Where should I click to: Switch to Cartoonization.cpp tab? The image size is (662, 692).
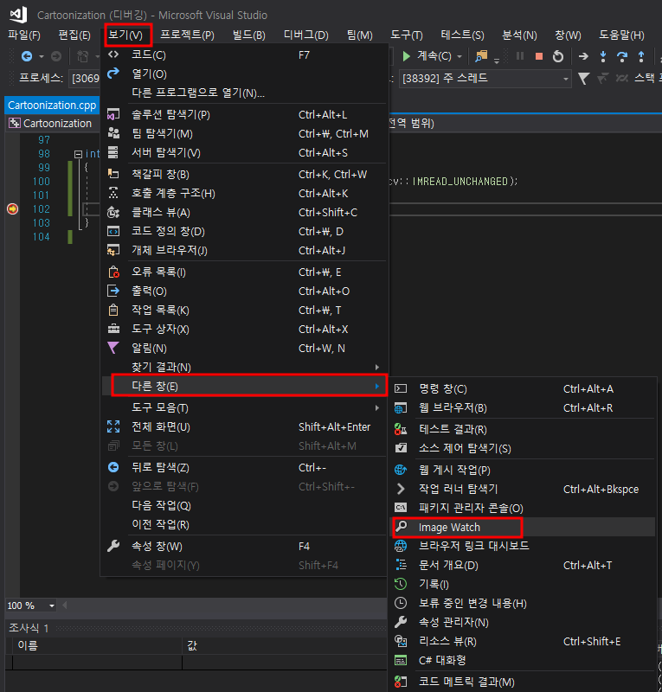pos(52,105)
